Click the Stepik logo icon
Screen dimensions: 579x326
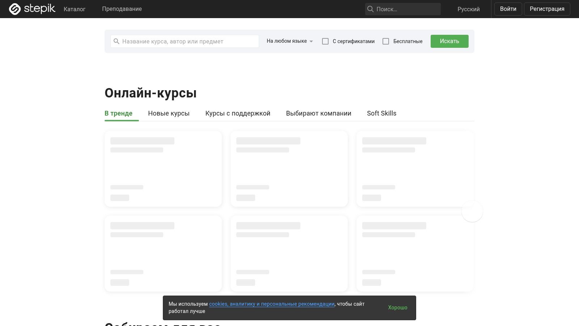[x=15, y=9]
